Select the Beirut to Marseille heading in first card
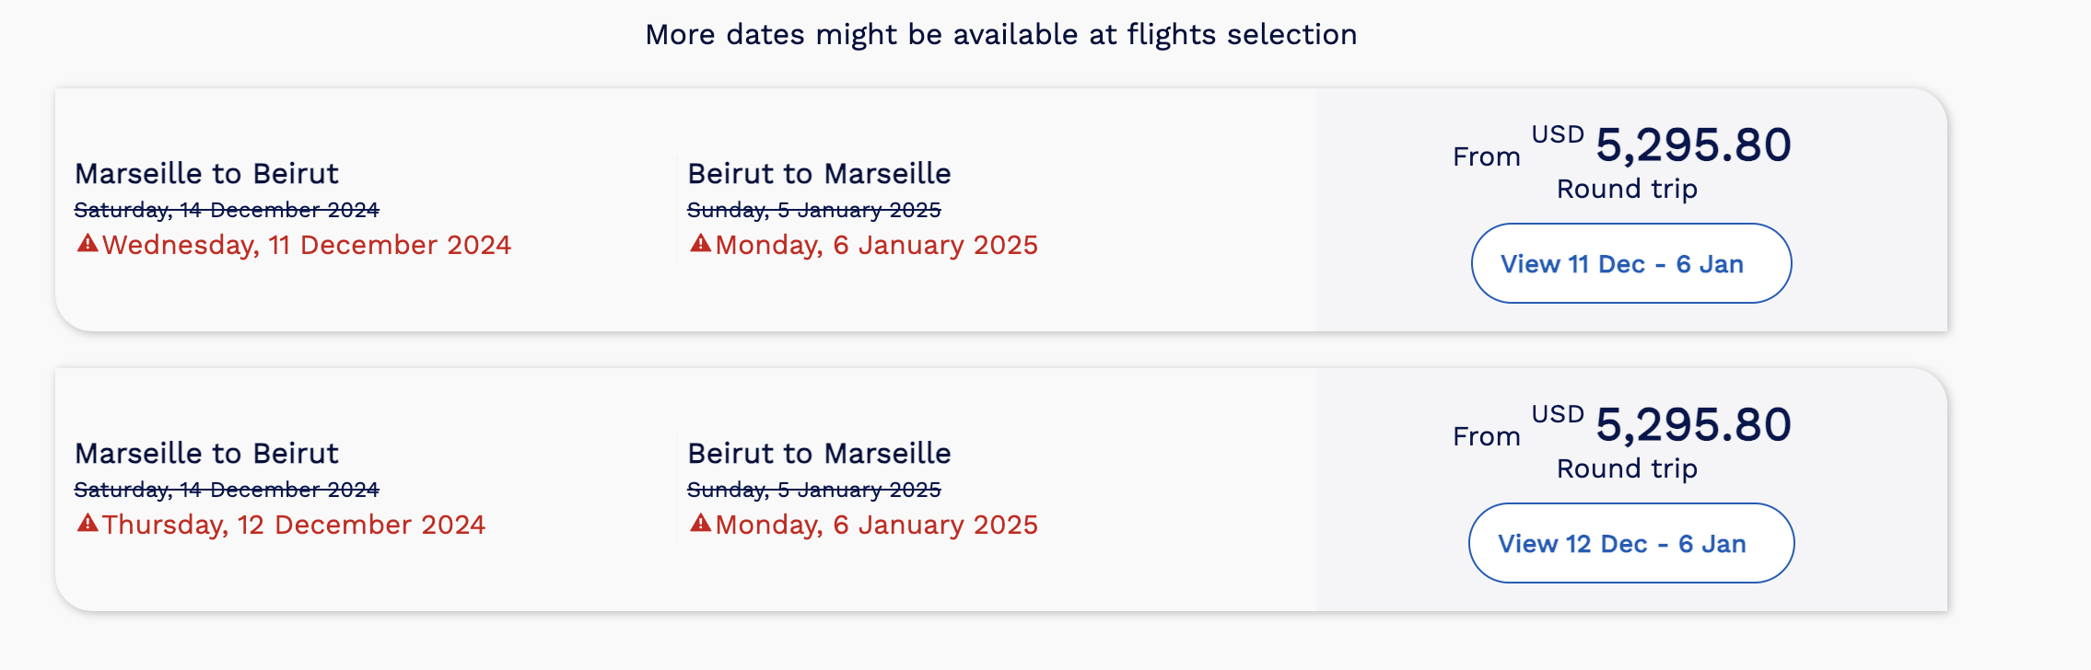This screenshot has width=2091, height=670. [x=819, y=173]
